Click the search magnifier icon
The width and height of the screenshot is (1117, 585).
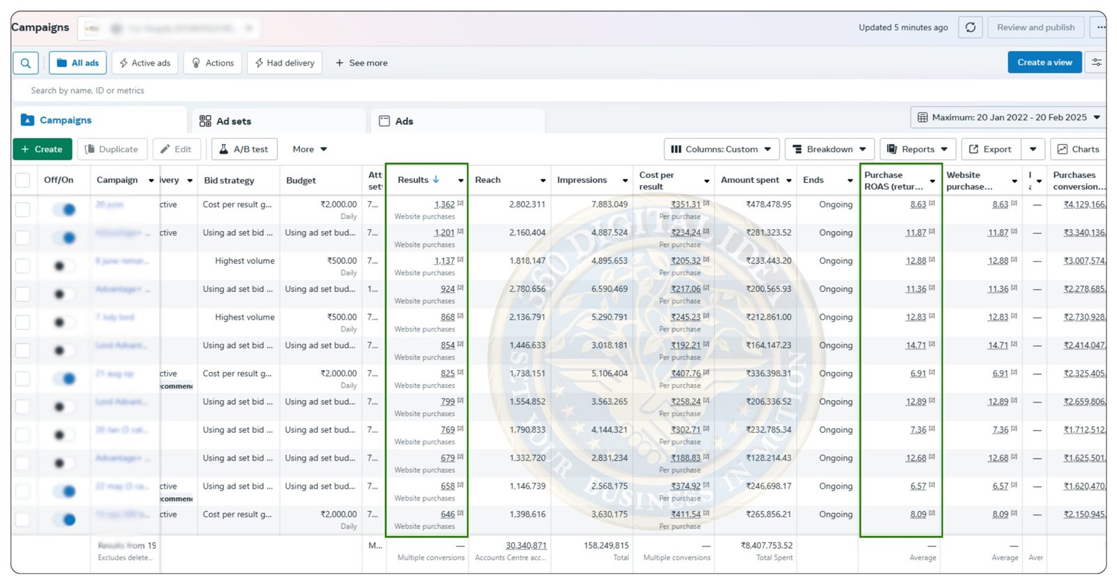26,63
